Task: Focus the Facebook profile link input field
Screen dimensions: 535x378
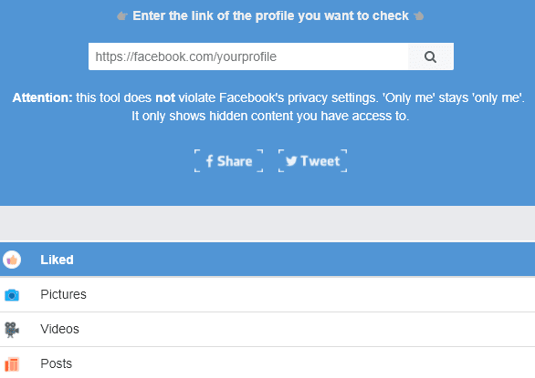Action: pos(248,56)
